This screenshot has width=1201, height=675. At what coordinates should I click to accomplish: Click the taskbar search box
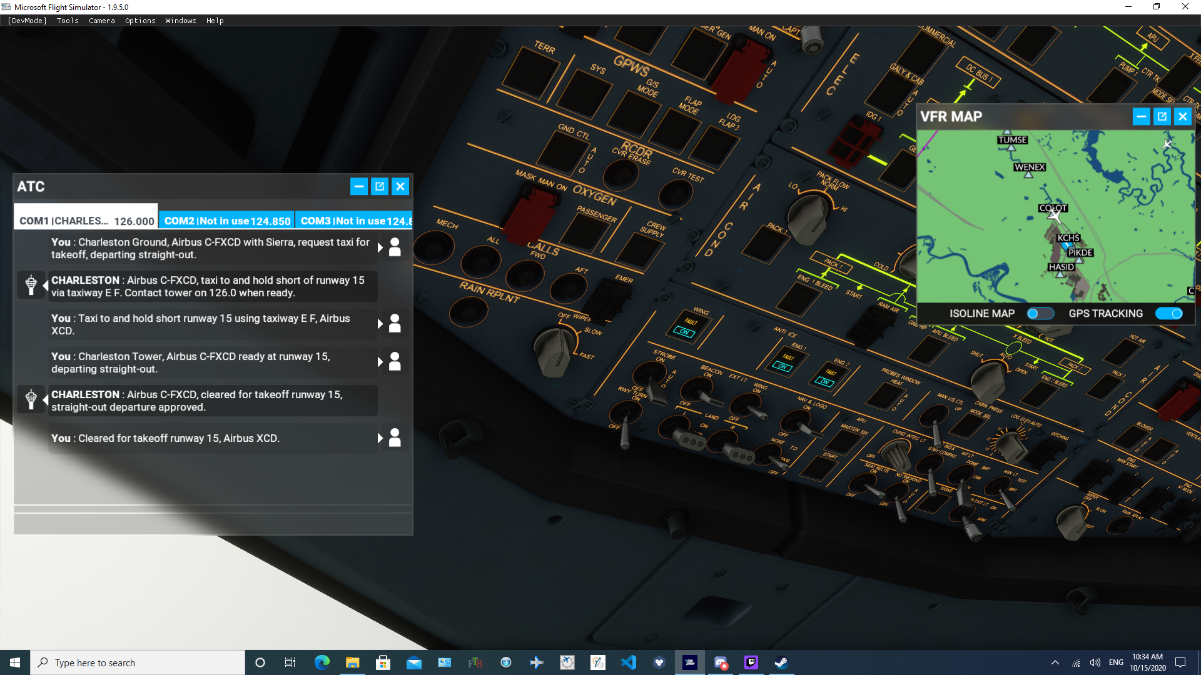point(138,662)
